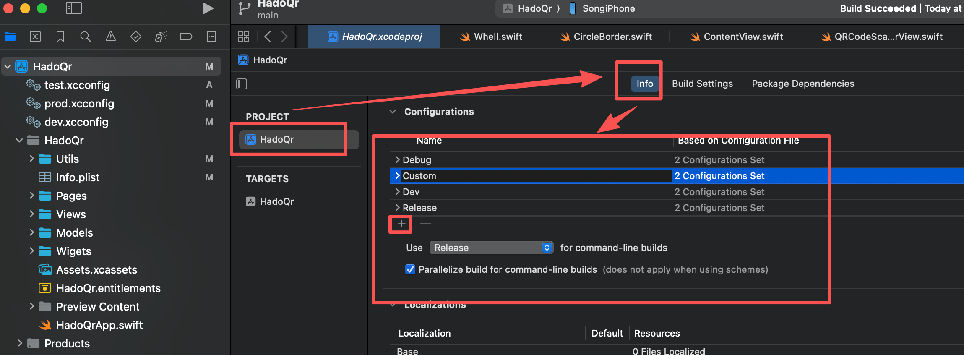The width and height of the screenshot is (964, 355).
Task: Open the Debug navigator spray icon
Action: pos(161,37)
